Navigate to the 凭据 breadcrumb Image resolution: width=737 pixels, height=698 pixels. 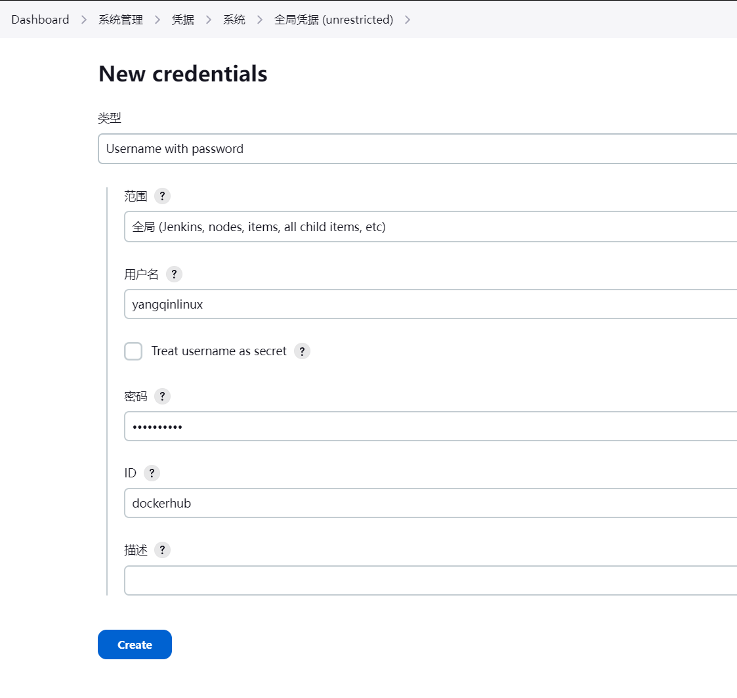click(183, 20)
